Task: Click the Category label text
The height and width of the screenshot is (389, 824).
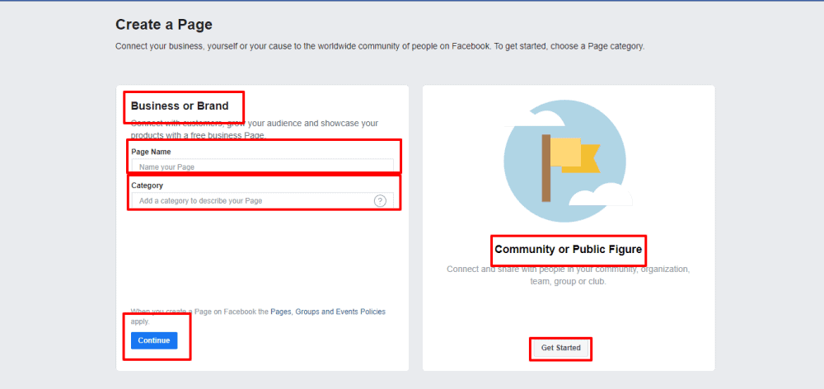Action: point(147,185)
